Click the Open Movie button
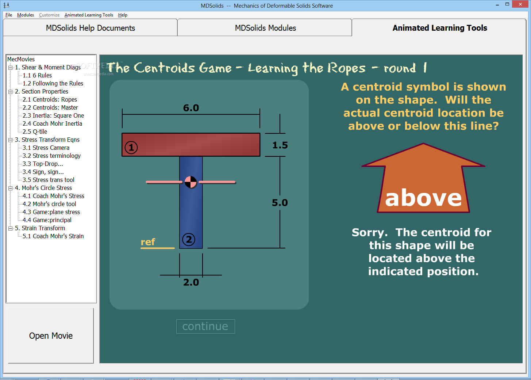 (51, 336)
